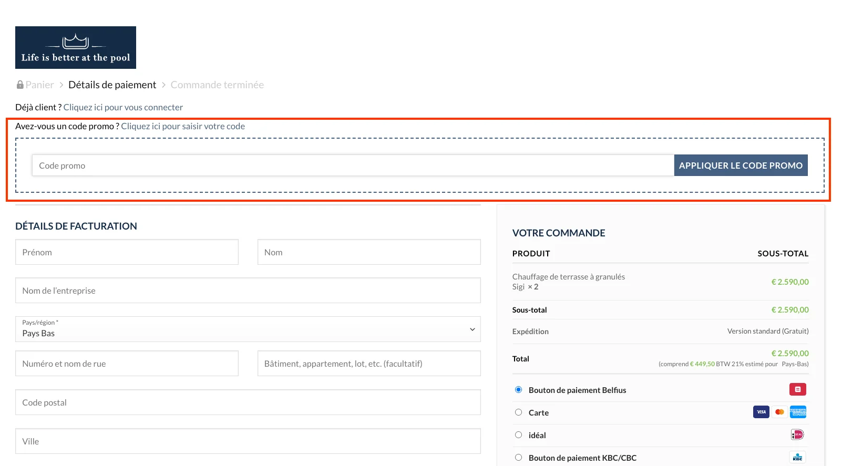The image size is (842, 466).
Task: Click the Mastercard icon
Action: click(779, 412)
